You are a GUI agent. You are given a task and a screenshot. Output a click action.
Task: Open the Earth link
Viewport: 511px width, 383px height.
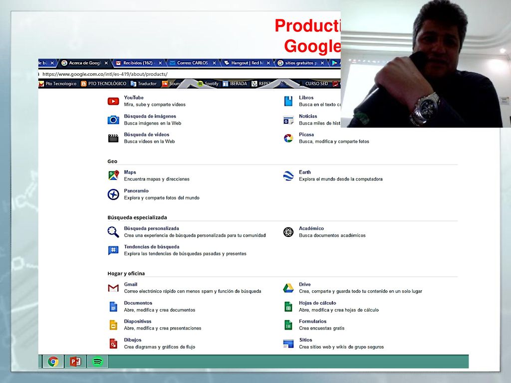pos(305,172)
